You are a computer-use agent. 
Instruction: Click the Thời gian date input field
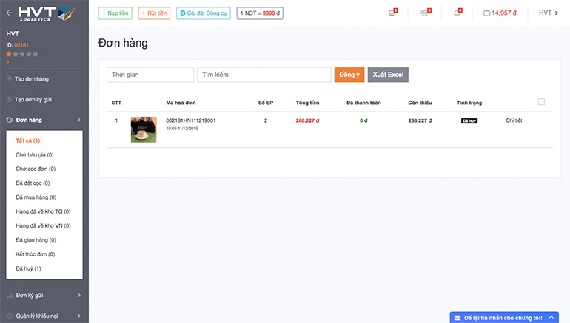pos(150,75)
